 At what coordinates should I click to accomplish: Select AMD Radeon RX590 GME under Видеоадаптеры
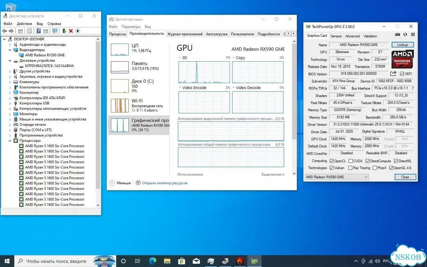pos(45,55)
